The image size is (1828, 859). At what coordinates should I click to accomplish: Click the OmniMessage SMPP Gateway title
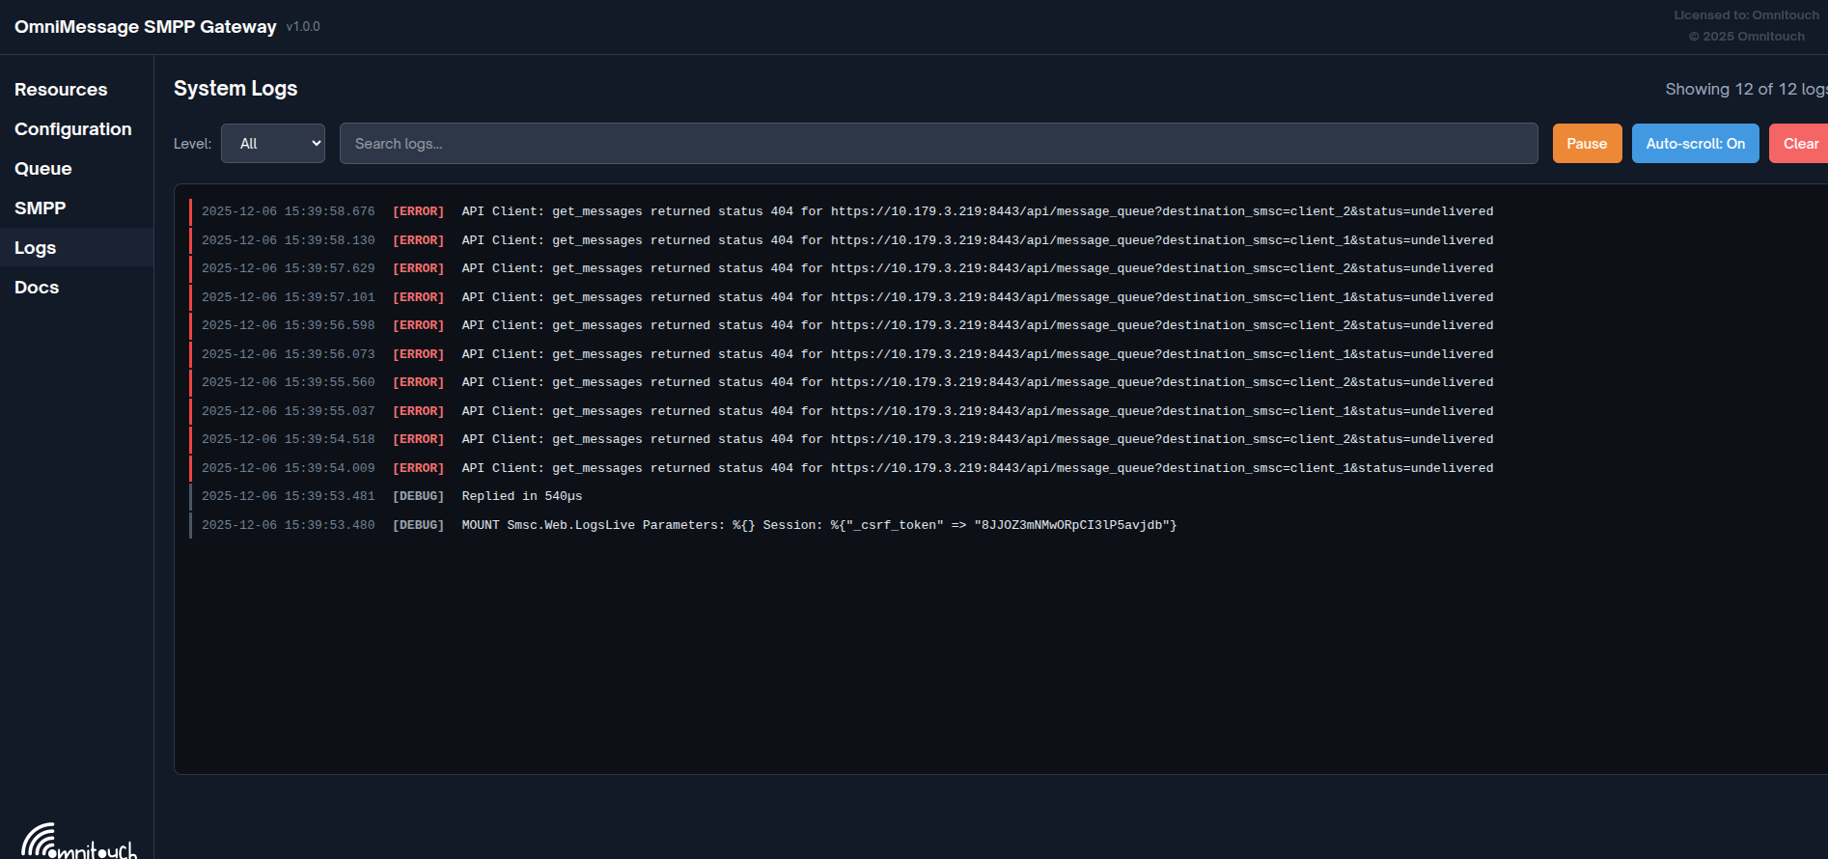pos(146,27)
